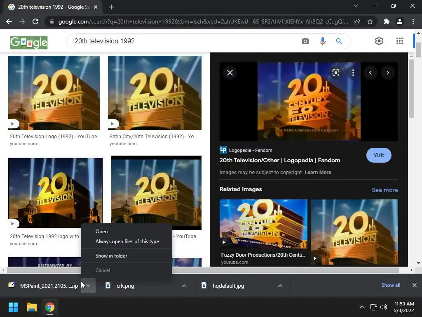The image size is (422, 317).
Task: Show previous image in preview
Action: [370, 73]
